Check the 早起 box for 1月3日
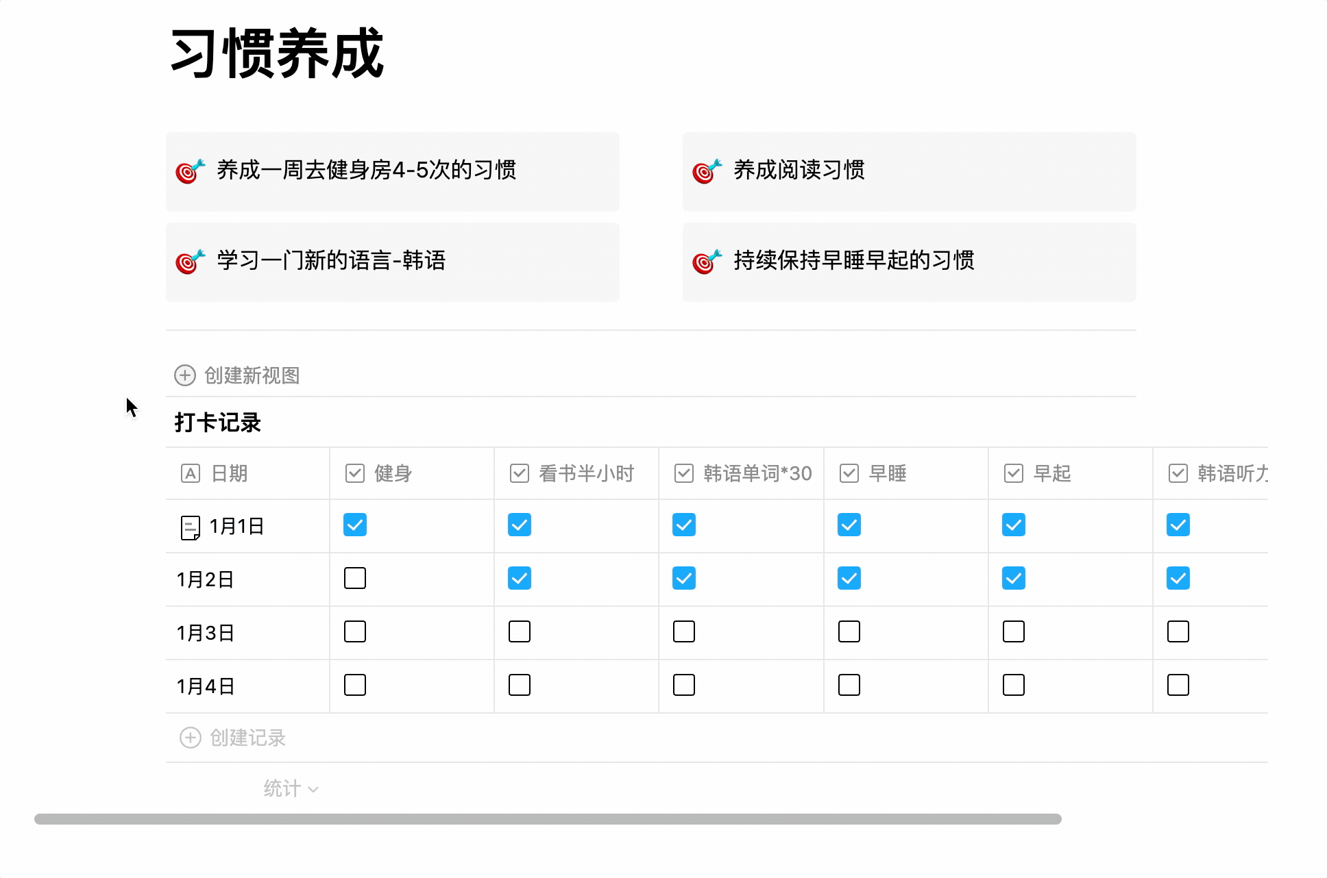1327x878 pixels. click(x=1014, y=631)
